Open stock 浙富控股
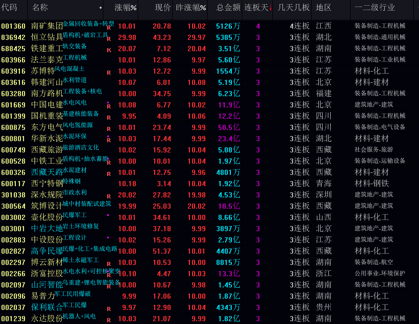419x324 pixels. (x=47, y=274)
